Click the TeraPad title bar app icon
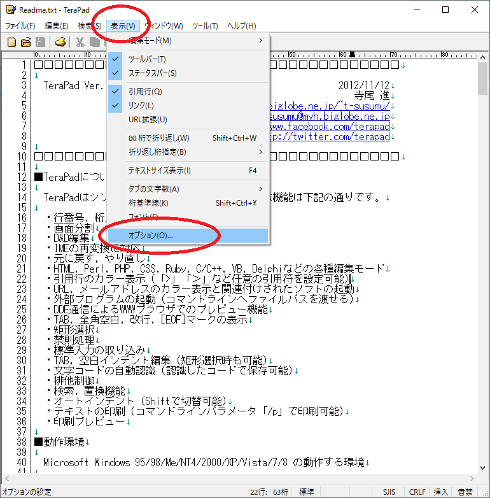 (11, 10)
